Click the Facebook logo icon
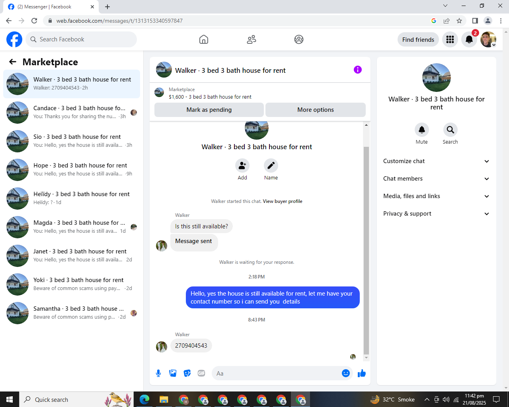This screenshot has height=407, width=509. [14, 39]
